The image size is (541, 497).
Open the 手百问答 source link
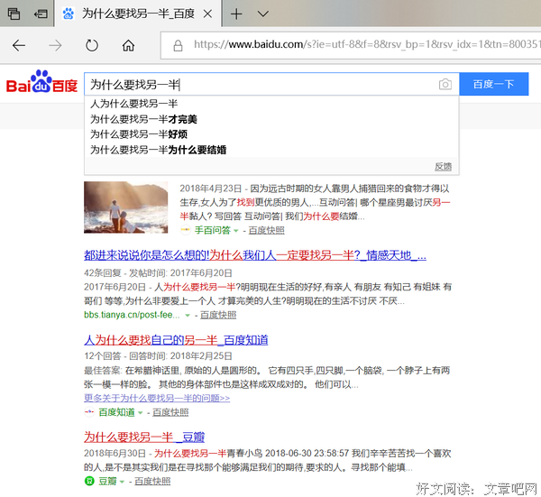(212, 230)
